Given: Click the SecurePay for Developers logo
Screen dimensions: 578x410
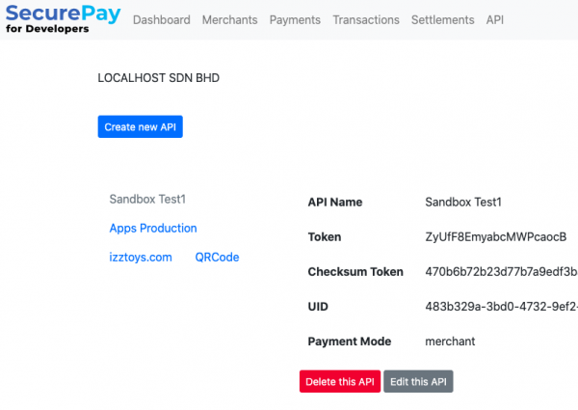Looking at the screenshot, I should click(63, 19).
